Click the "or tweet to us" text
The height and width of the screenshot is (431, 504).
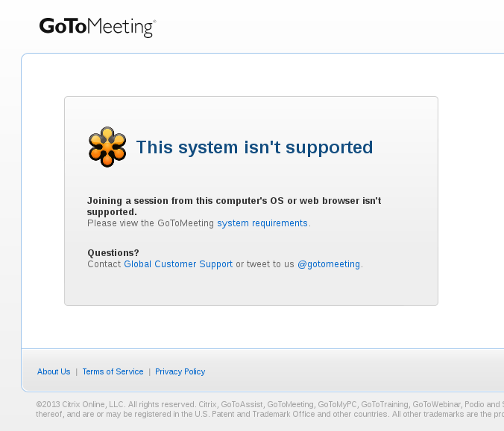[265, 264]
